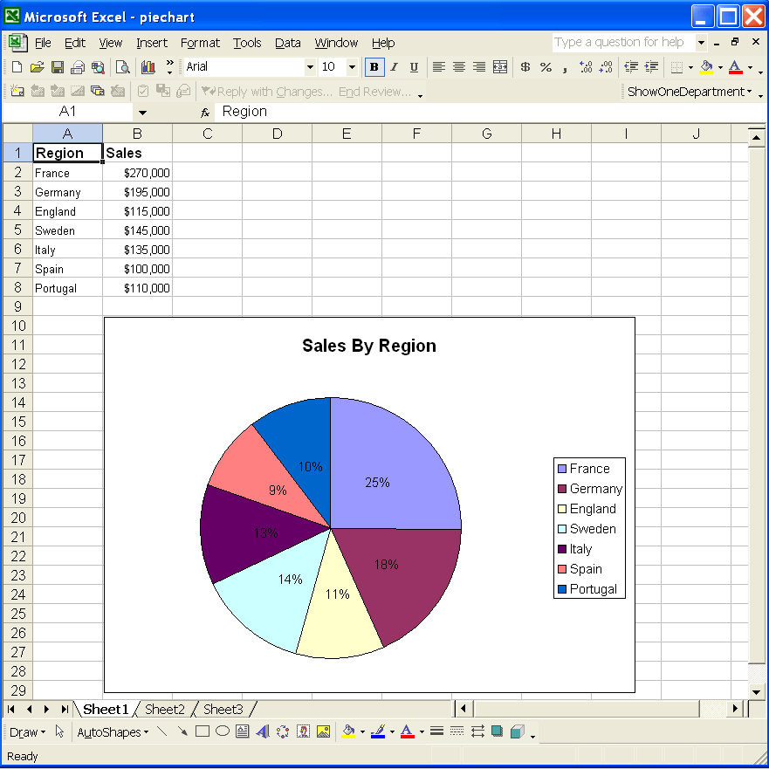Viewport: 769px width, 769px height.
Task: Click Reply with Changes in review toolbar
Action: (253, 91)
